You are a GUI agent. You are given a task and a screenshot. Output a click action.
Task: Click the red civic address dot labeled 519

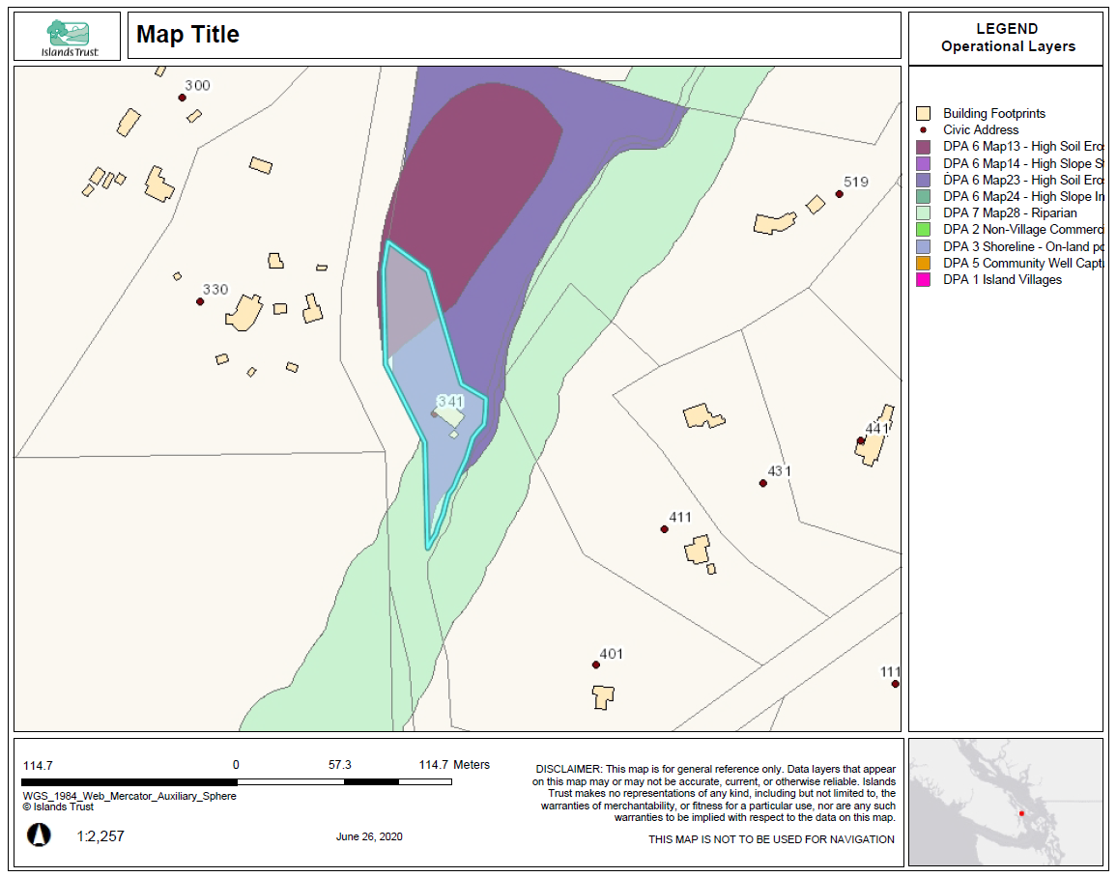tap(838, 196)
